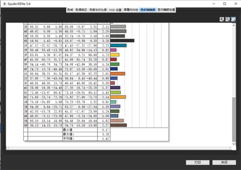Open the 屏幕均匀性 tab

tap(131, 9)
